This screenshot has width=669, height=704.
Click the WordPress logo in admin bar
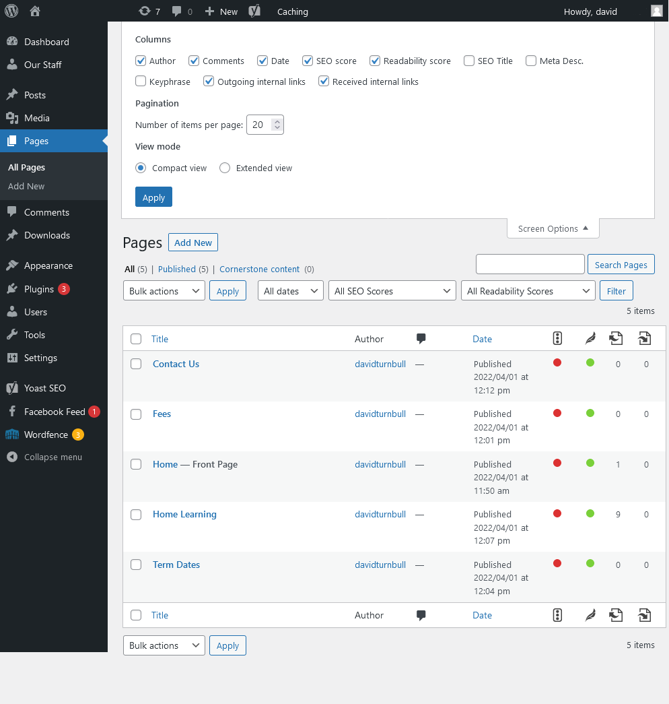coord(11,11)
